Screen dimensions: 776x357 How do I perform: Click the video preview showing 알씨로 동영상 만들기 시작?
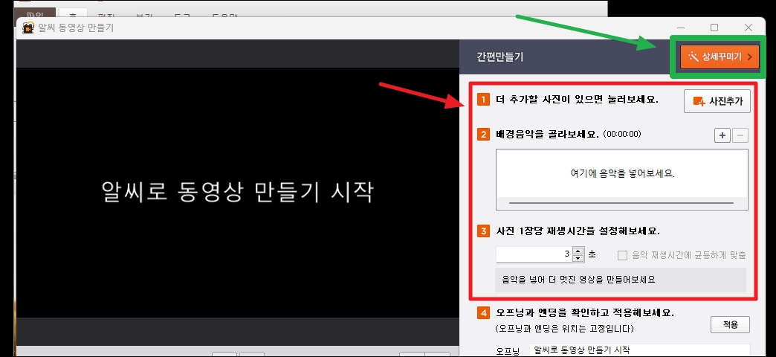coord(238,193)
